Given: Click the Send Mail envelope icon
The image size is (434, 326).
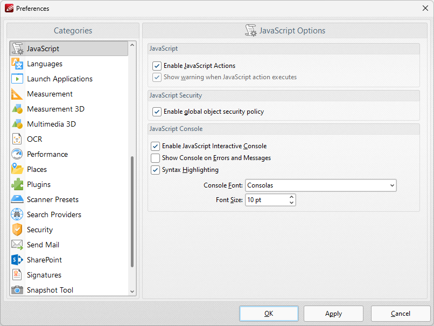Looking at the screenshot, I should click(x=17, y=245).
